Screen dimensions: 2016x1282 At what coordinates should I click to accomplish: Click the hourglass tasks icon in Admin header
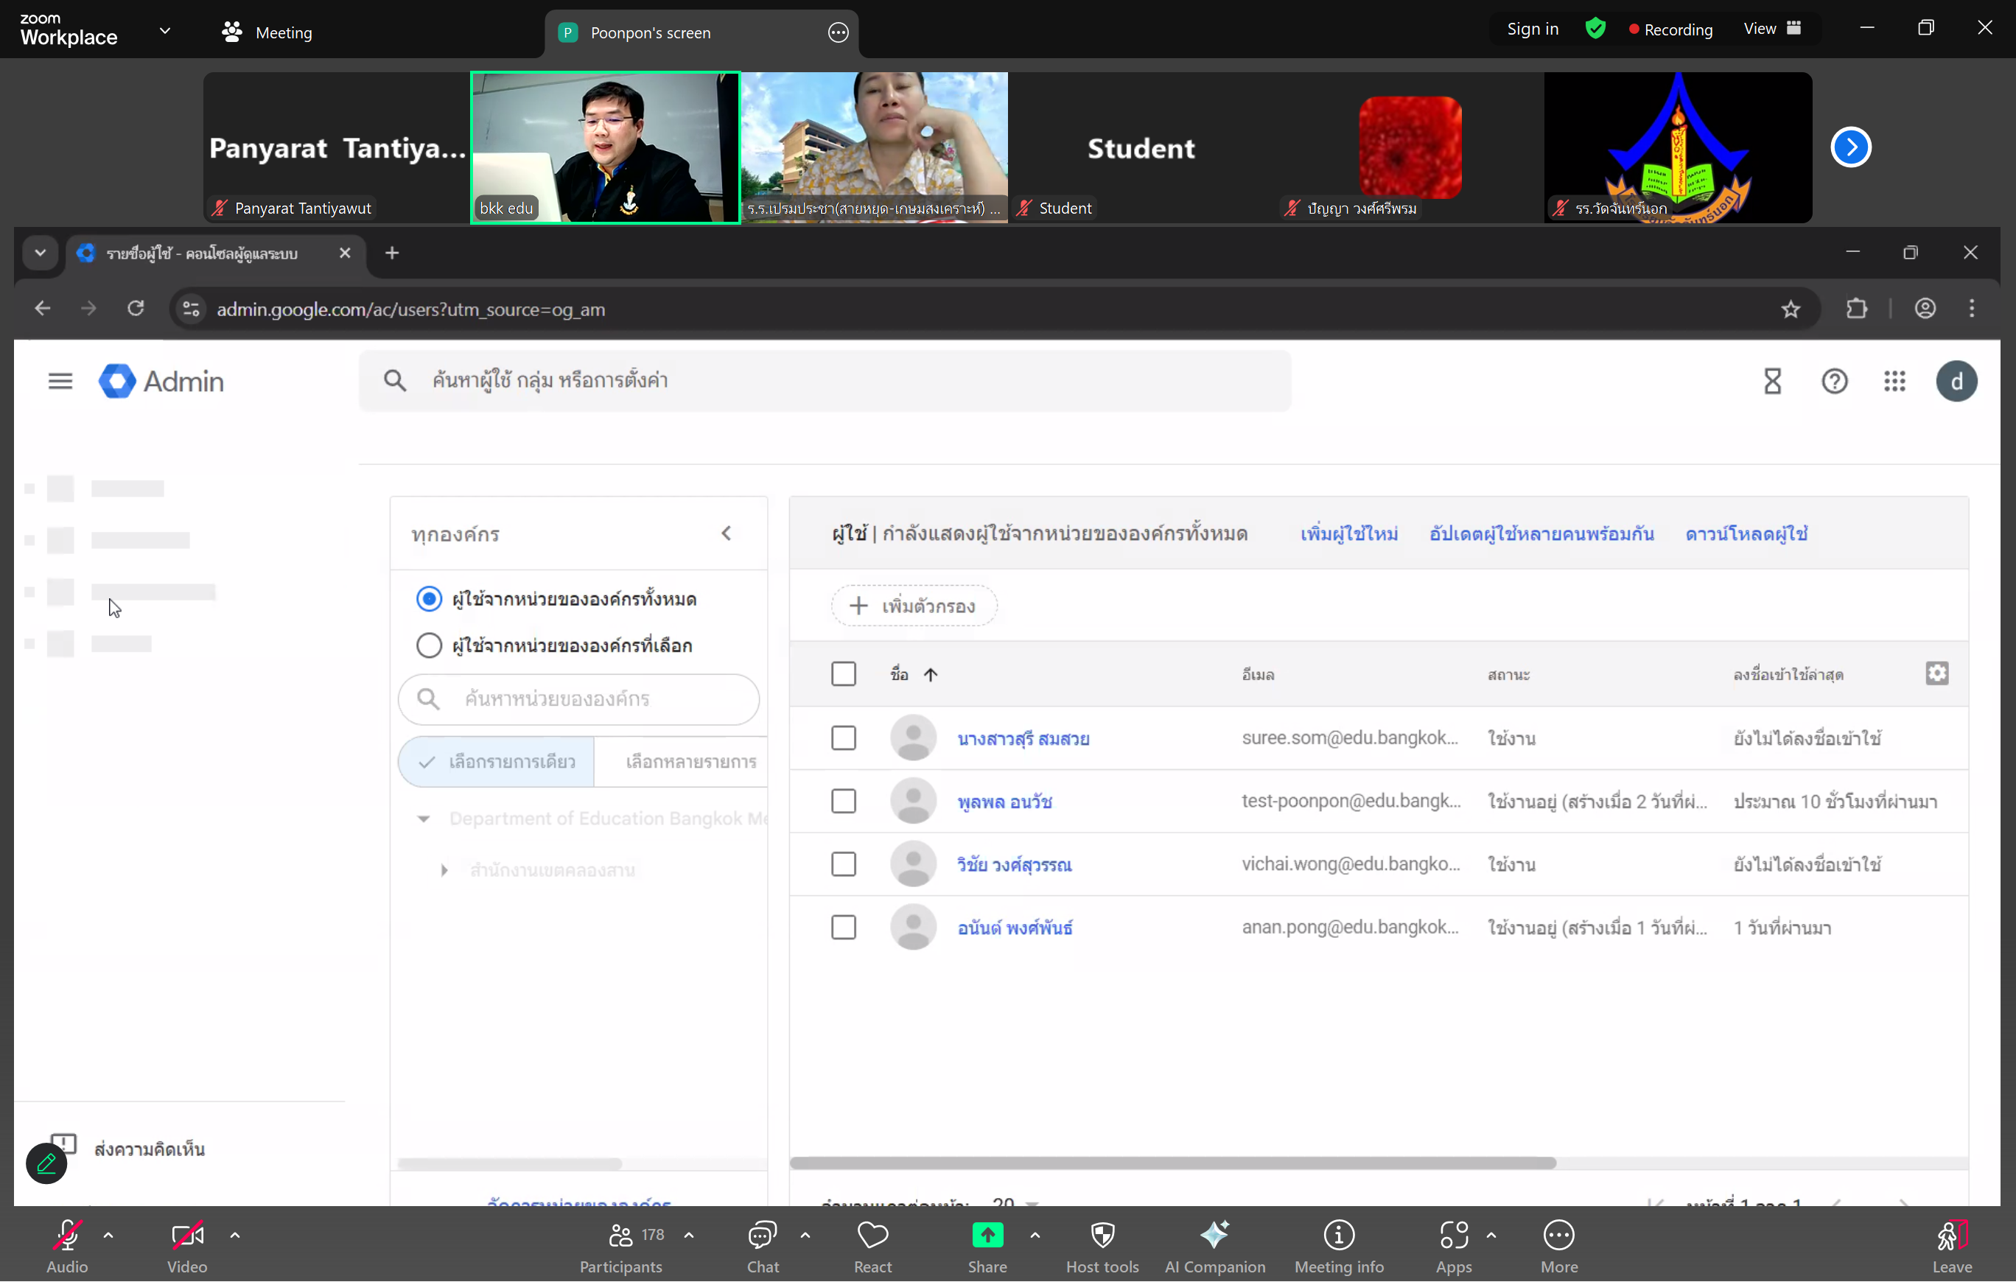pos(1771,382)
